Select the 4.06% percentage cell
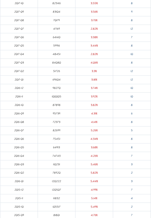Screen dimensions: 151x218 click(94, 63)
